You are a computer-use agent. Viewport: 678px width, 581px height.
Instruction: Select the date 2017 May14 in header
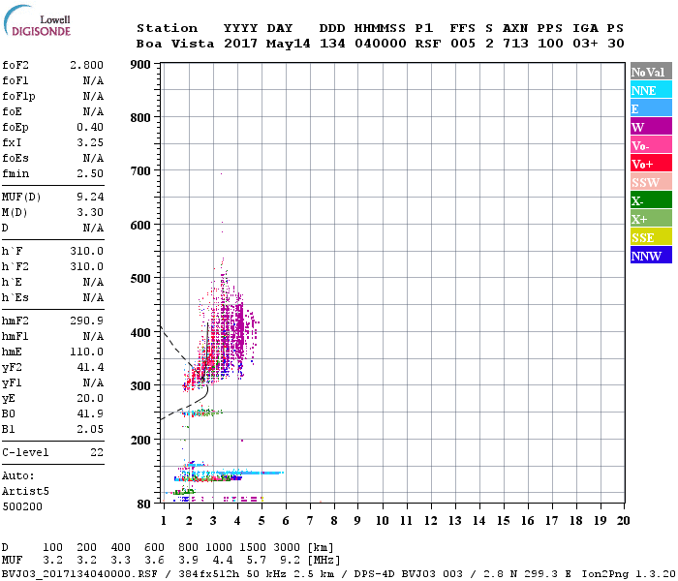pos(266,44)
